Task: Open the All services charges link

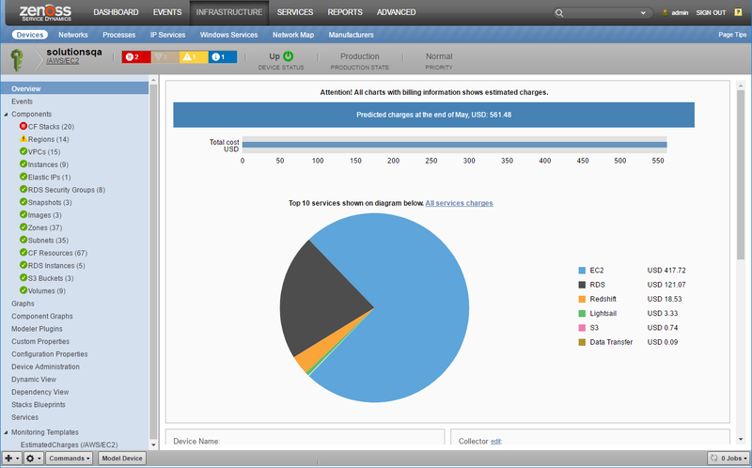Action: coord(459,203)
